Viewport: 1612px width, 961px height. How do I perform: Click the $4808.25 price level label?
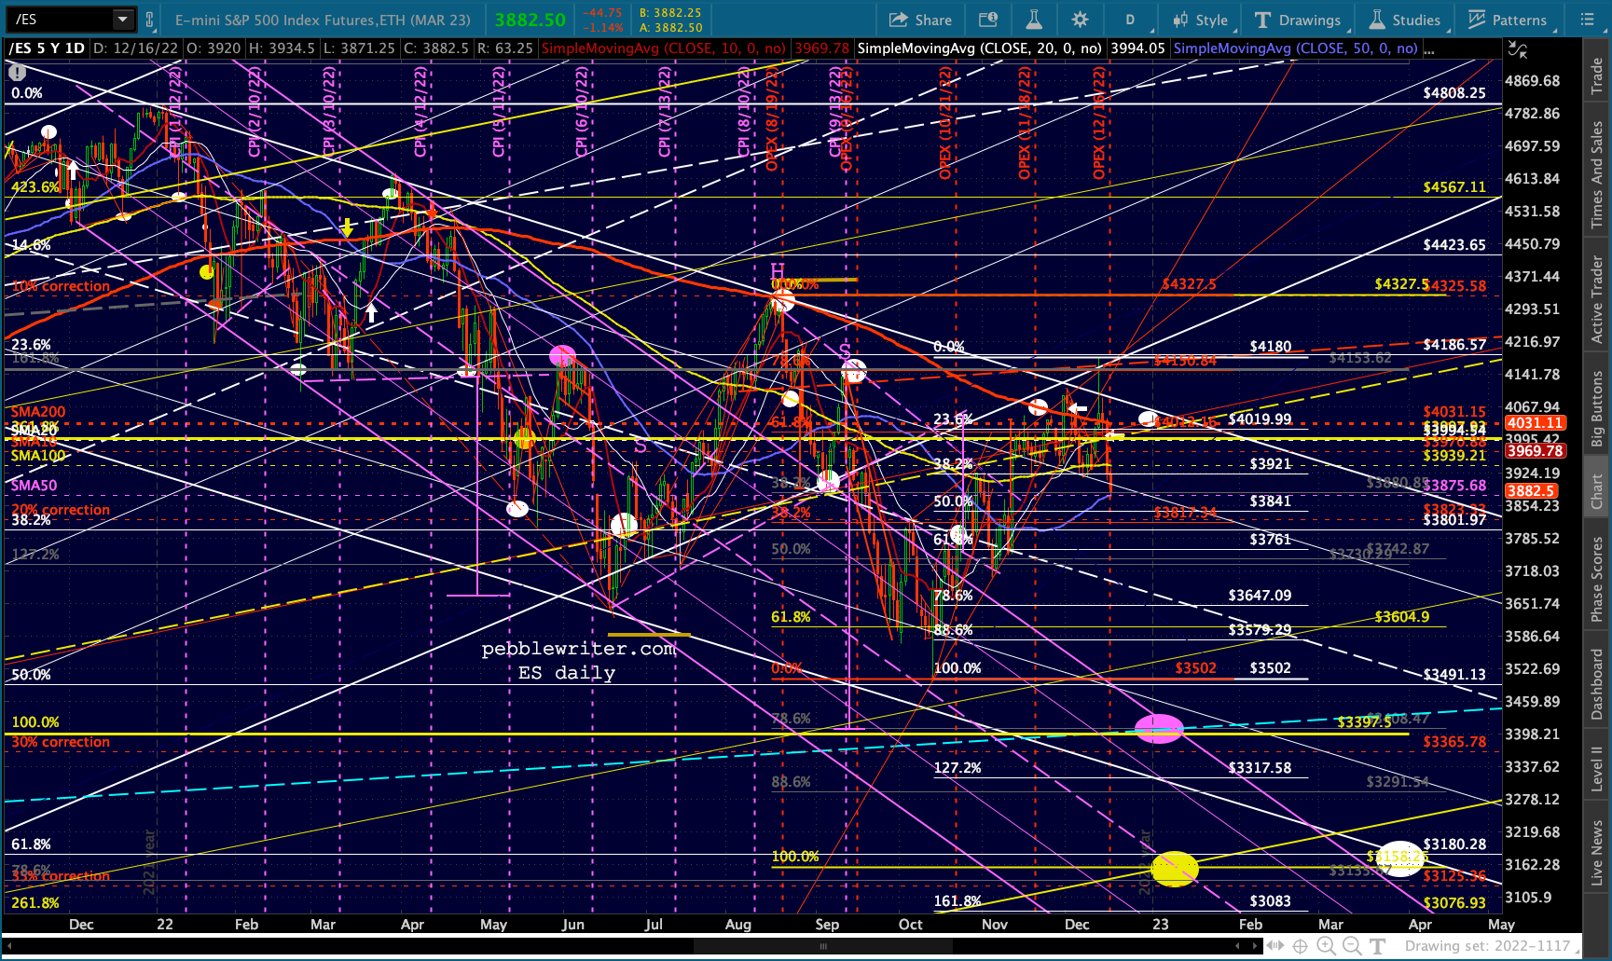1454,93
